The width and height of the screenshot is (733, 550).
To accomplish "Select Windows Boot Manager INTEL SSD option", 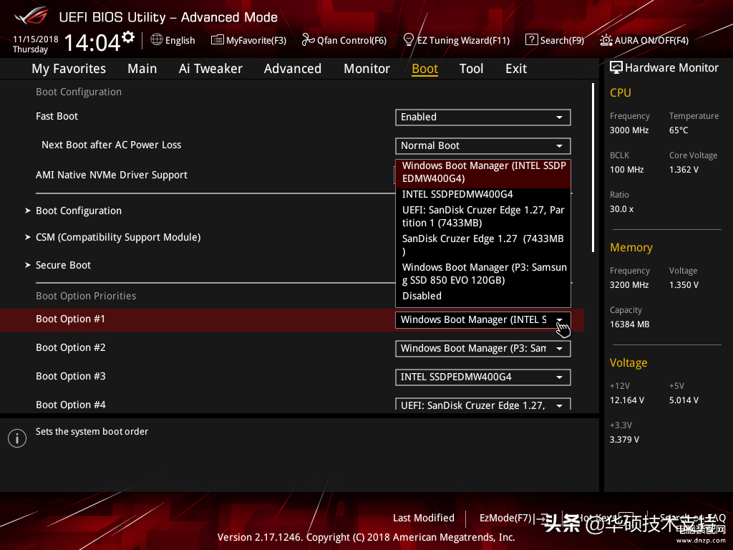I will (483, 172).
